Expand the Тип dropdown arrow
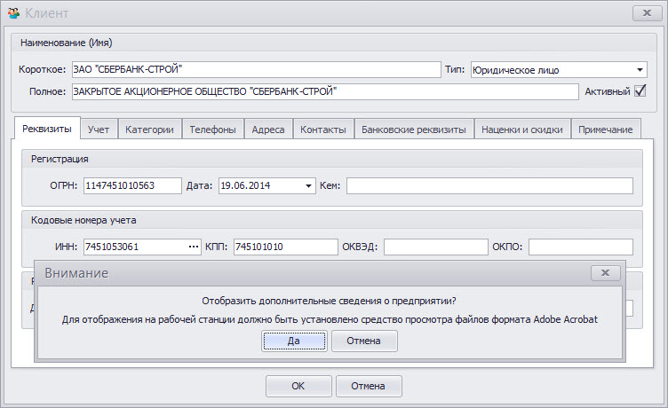 [x=640, y=70]
